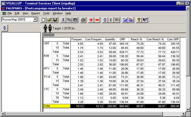Print the report with printer icon
The height and width of the screenshot is (117, 191).
click(x=83, y=20)
